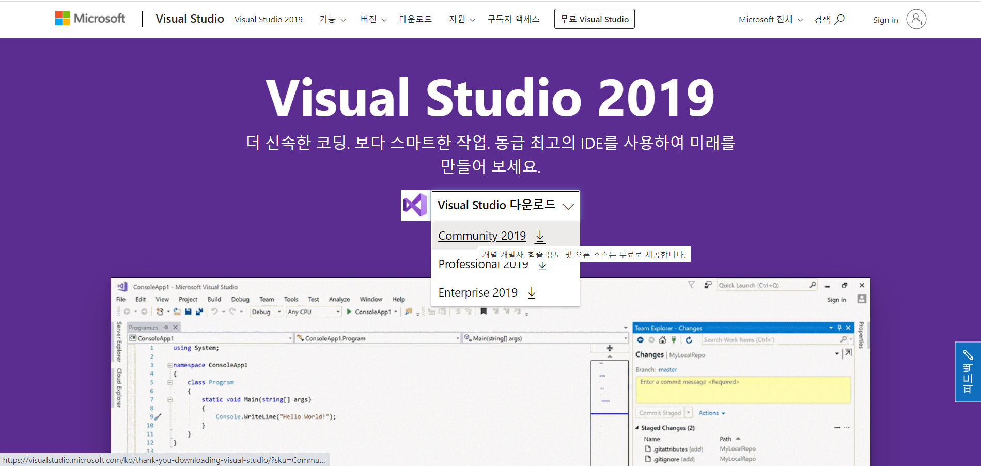Image resolution: width=981 pixels, height=466 pixels.
Task: Click the Main(string[] args) member dropdown
Action: tap(546, 338)
